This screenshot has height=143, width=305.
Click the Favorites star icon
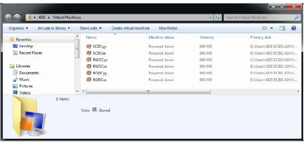[12, 39]
